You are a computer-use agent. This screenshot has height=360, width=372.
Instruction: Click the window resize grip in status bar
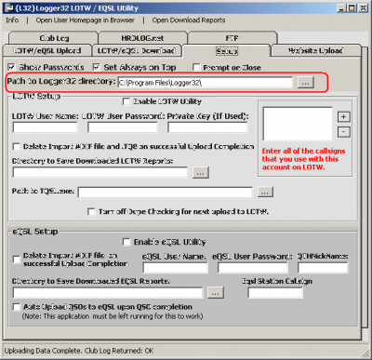point(365,353)
